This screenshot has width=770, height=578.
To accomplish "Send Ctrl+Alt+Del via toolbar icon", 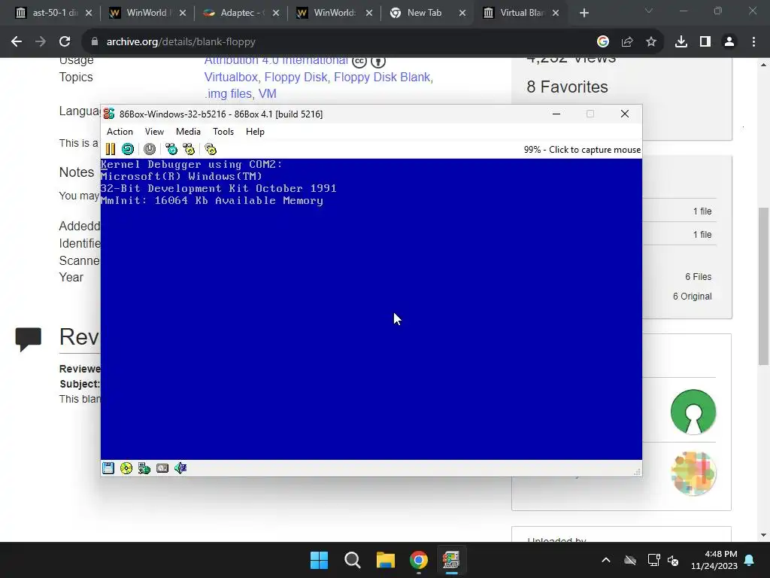I will point(171,149).
